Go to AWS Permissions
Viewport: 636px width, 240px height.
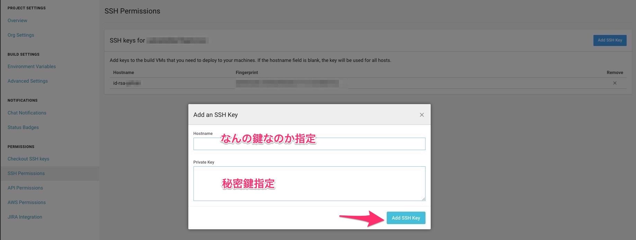point(27,202)
